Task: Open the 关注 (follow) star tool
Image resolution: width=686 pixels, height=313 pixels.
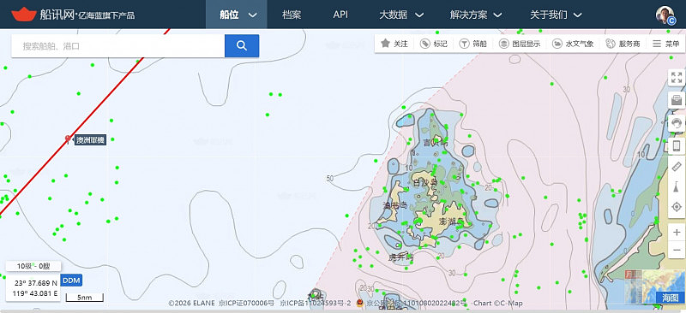Action: click(x=394, y=44)
